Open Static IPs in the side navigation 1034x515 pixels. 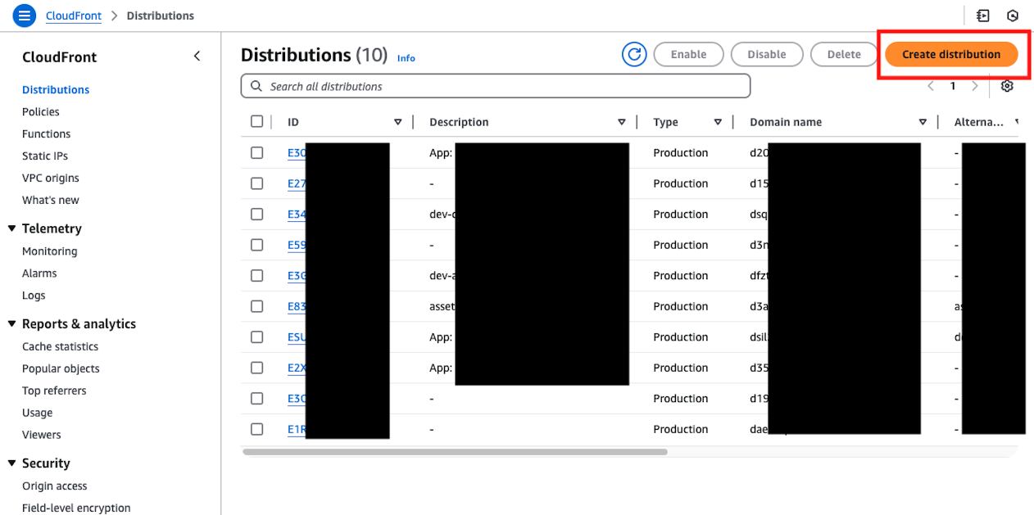pyautogui.click(x=45, y=156)
